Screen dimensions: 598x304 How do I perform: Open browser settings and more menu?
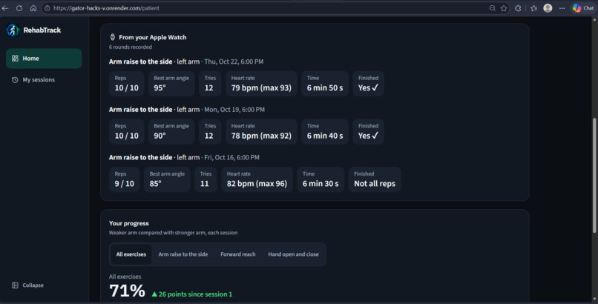[x=562, y=8]
